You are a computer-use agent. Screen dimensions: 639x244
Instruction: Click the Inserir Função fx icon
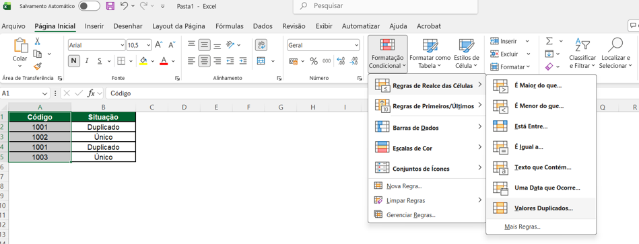92,93
